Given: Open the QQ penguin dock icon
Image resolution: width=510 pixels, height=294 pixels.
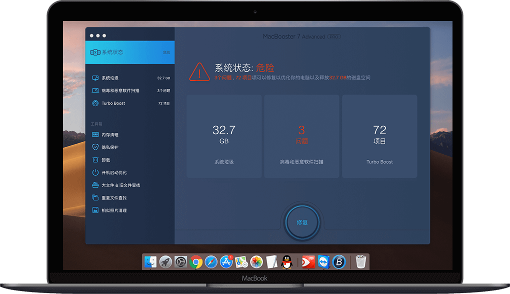Looking at the screenshot, I should coord(286,261).
